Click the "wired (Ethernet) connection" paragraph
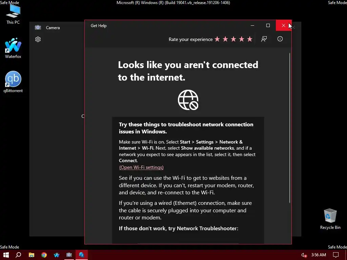 tap(185, 210)
